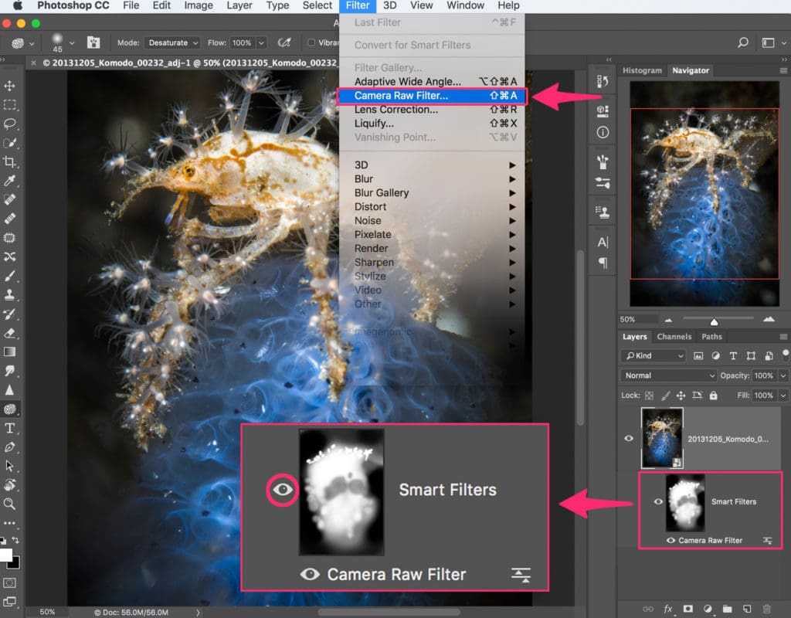
Task: Select the Lasso tool
Action: point(9,124)
